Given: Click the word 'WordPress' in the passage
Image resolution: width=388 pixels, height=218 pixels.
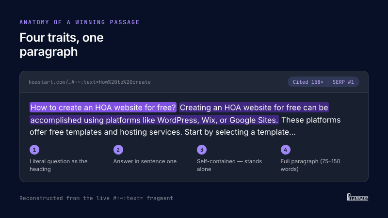Looking at the screenshot, I should click(178, 120).
